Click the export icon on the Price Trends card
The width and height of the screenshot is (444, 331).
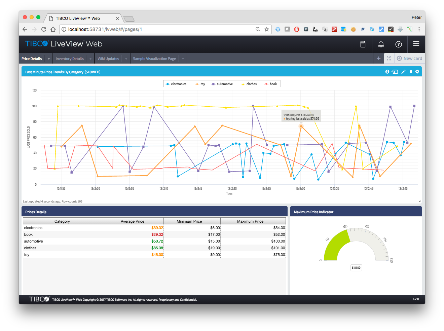point(395,72)
